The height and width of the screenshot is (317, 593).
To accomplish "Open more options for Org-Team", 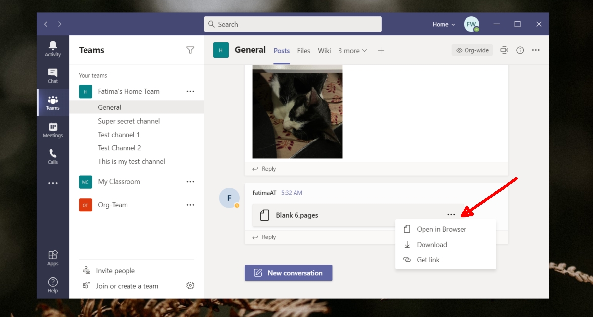I will point(190,205).
